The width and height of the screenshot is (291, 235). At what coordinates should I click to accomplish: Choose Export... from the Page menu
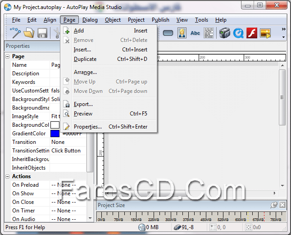tap(109, 104)
